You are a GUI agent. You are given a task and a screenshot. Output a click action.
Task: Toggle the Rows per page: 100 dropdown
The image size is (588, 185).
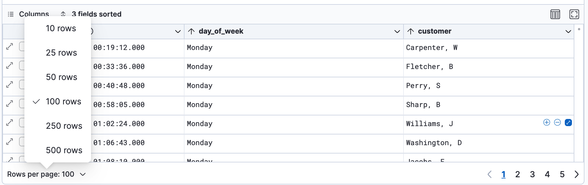coord(46,174)
